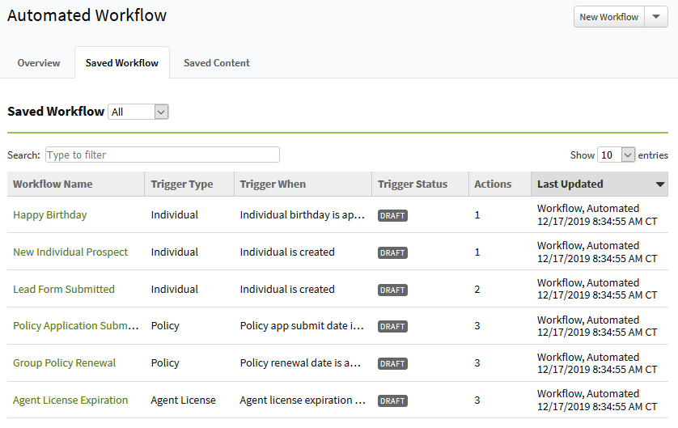Click 'Agent license expiration ...' trigger text
This screenshot has width=678, height=428.
(x=303, y=400)
